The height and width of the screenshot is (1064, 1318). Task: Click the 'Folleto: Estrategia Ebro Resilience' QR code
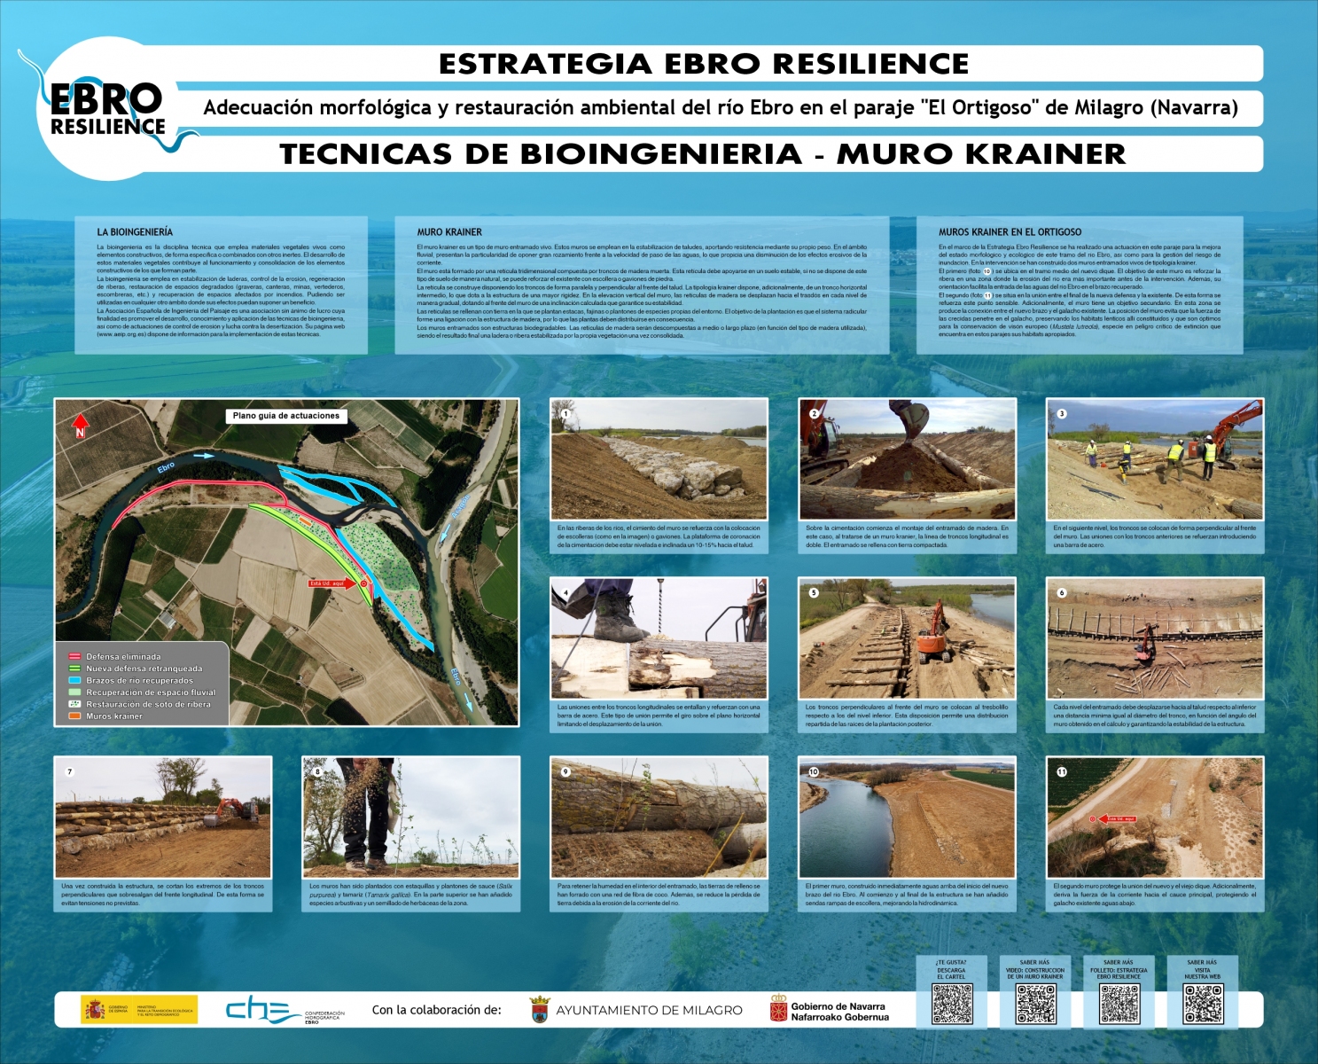(x=1119, y=1004)
